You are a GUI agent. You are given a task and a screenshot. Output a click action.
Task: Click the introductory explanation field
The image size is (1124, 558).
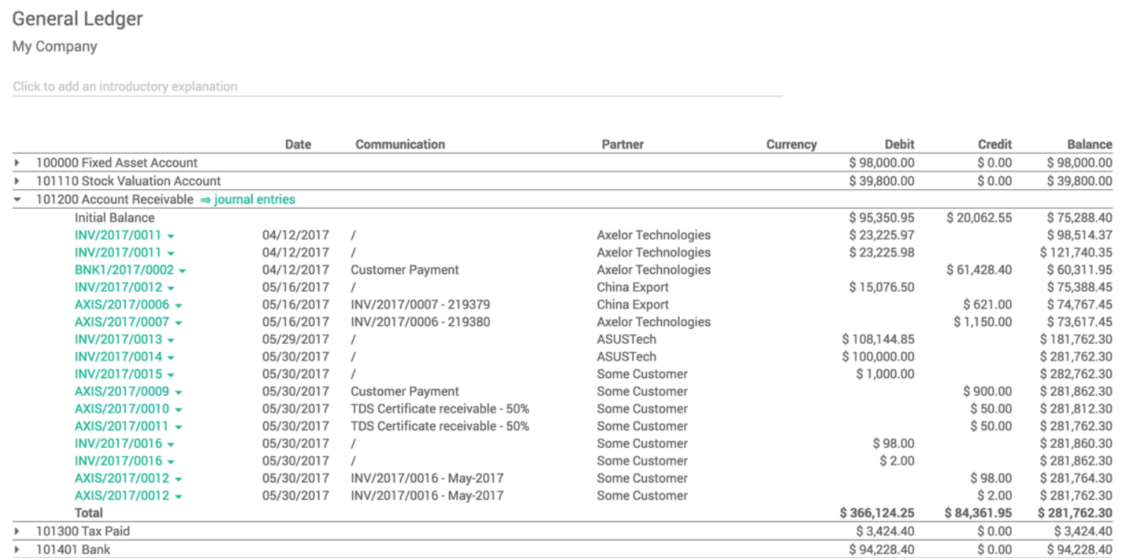[x=397, y=86]
